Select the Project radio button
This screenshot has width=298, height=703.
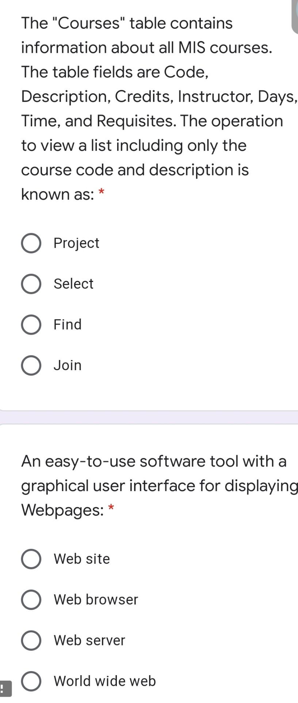31,243
